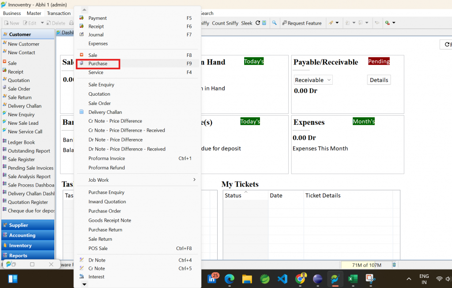The width and height of the screenshot is (452, 288).
Task: Open dropdown arrow next to Edit
Action: (x=42, y=23)
